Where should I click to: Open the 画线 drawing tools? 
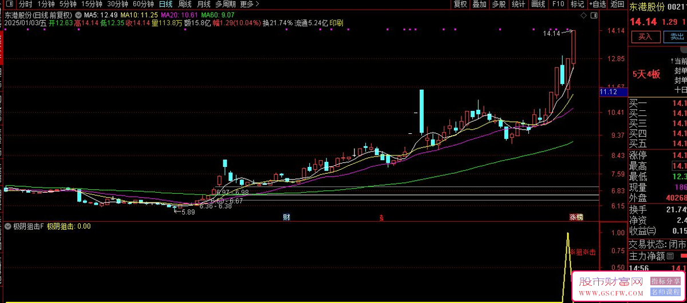point(538,4)
